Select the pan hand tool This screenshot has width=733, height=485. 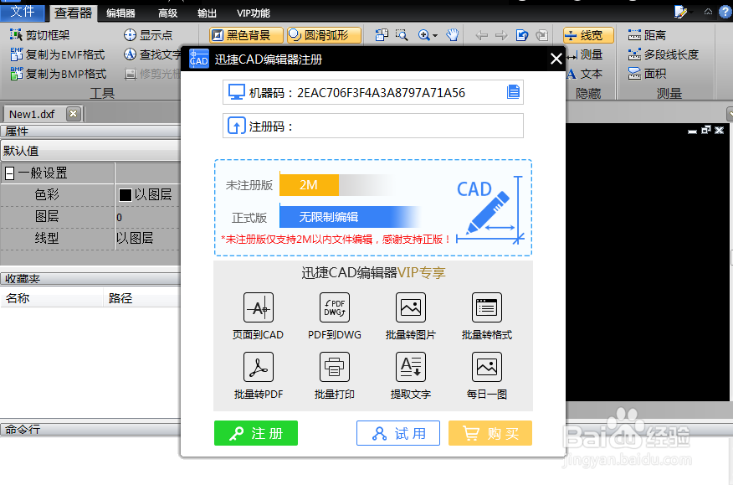click(x=452, y=35)
